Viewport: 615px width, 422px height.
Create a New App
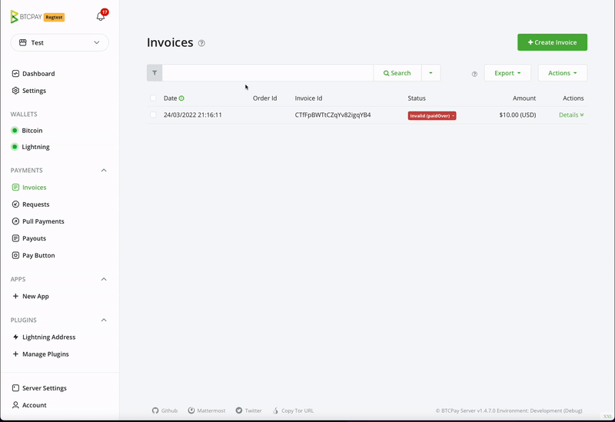click(x=31, y=296)
